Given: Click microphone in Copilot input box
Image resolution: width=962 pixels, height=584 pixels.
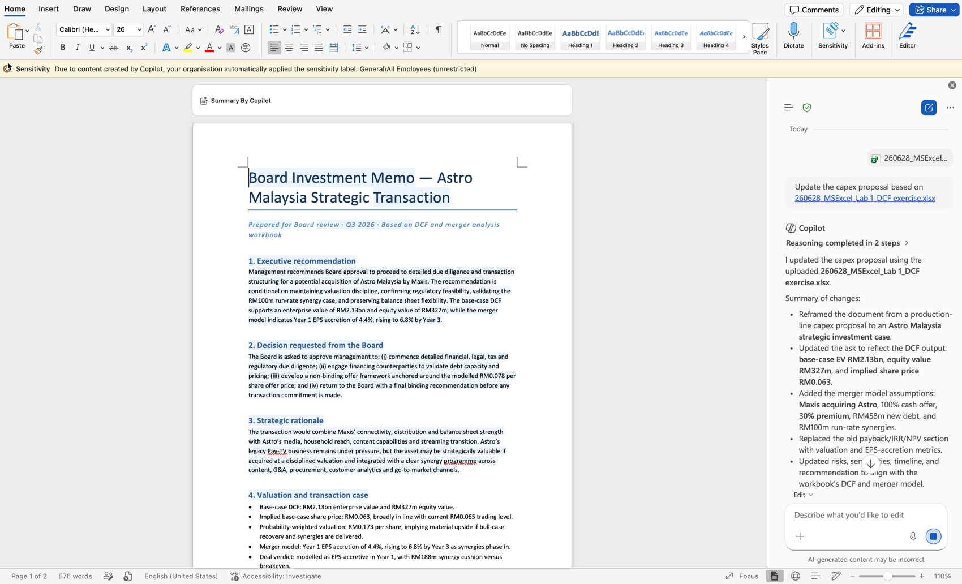Looking at the screenshot, I should tap(913, 536).
